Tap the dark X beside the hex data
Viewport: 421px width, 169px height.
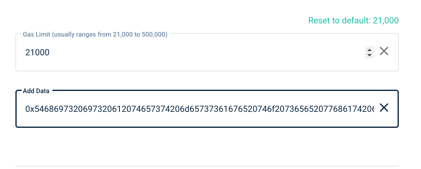[x=384, y=108]
